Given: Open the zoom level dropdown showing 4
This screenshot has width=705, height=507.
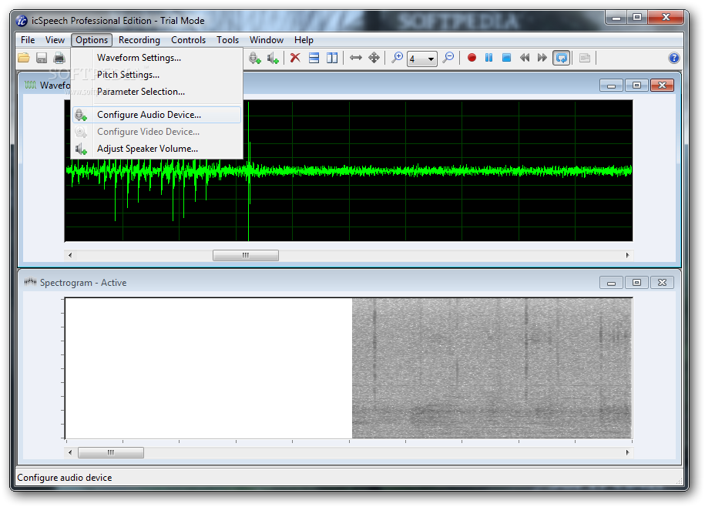Looking at the screenshot, I should click(421, 59).
